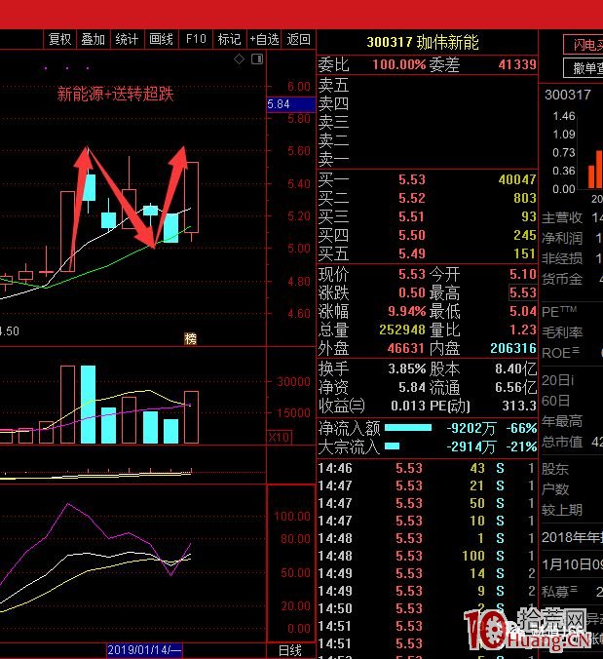Viewport: 603px width, 659px height.
Task: Click the 股本 8.40亿 value
Action: 515,368
